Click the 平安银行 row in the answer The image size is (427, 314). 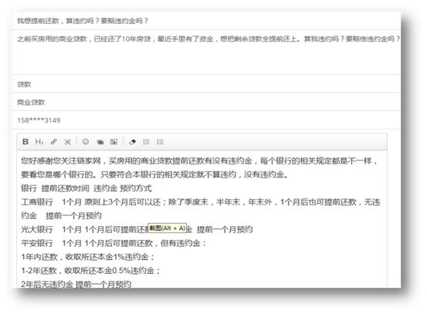pos(114,243)
